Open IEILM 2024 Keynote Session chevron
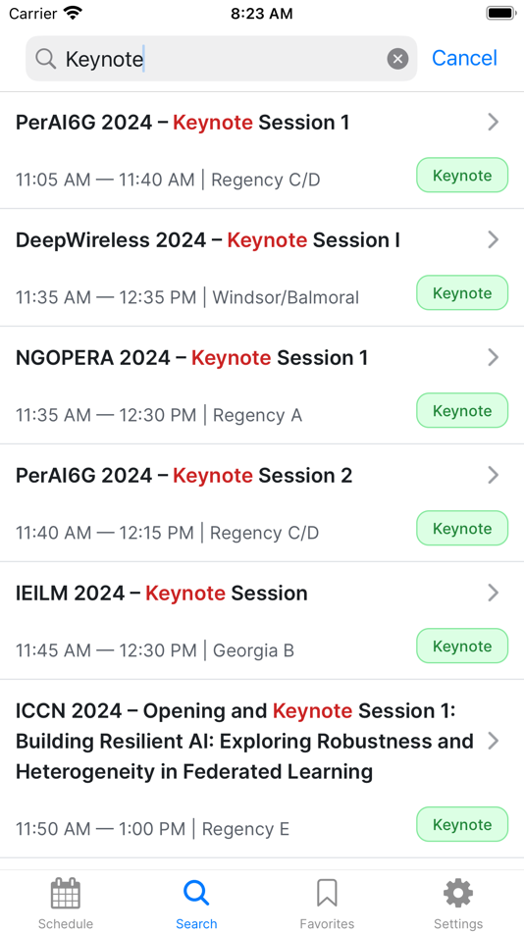This screenshot has height=932, width=524. pos(493,594)
